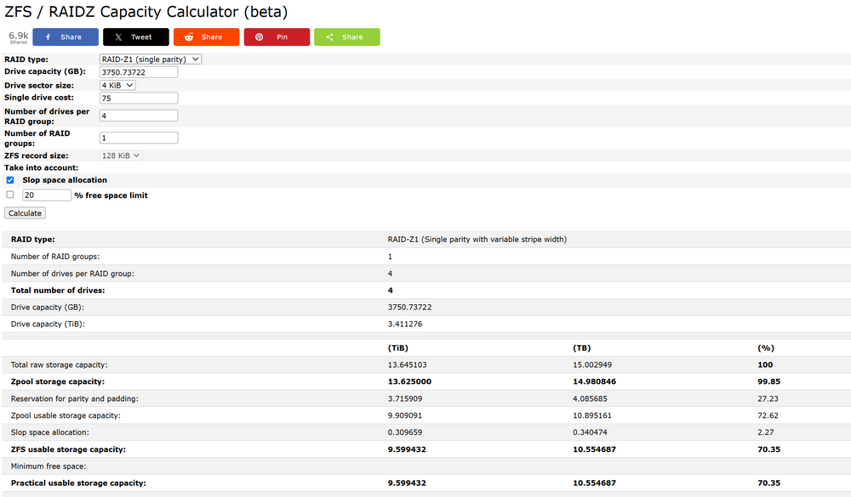The height and width of the screenshot is (497, 851).
Task: Share the page on Facebook
Action: (x=66, y=37)
